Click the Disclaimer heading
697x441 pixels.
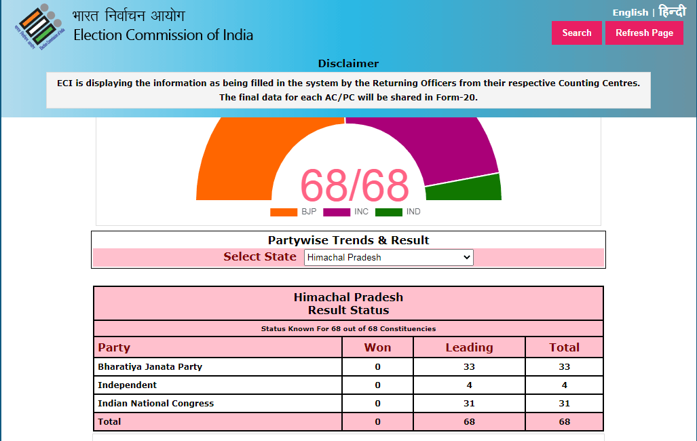point(349,64)
